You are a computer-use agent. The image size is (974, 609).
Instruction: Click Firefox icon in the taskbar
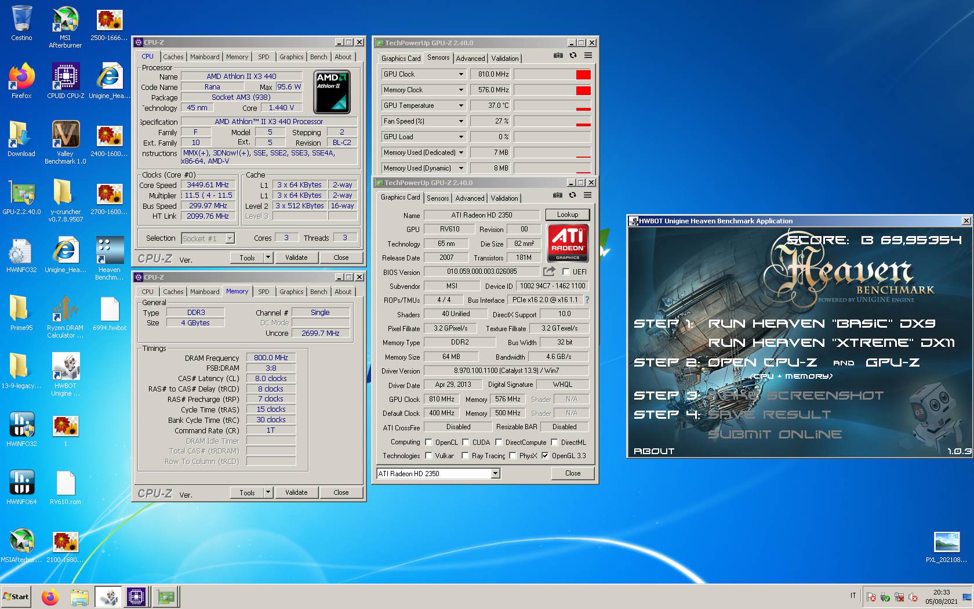click(x=50, y=597)
